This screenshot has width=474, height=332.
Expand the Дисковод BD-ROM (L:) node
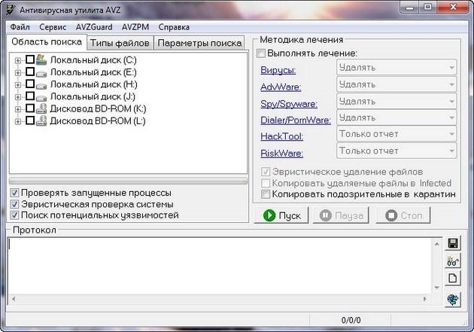(x=18, y=121)
